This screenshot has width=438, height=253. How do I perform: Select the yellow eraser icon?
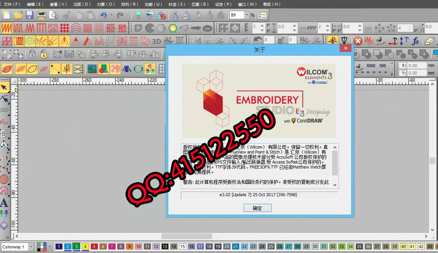pyautogui.click(x=429, y=41)
